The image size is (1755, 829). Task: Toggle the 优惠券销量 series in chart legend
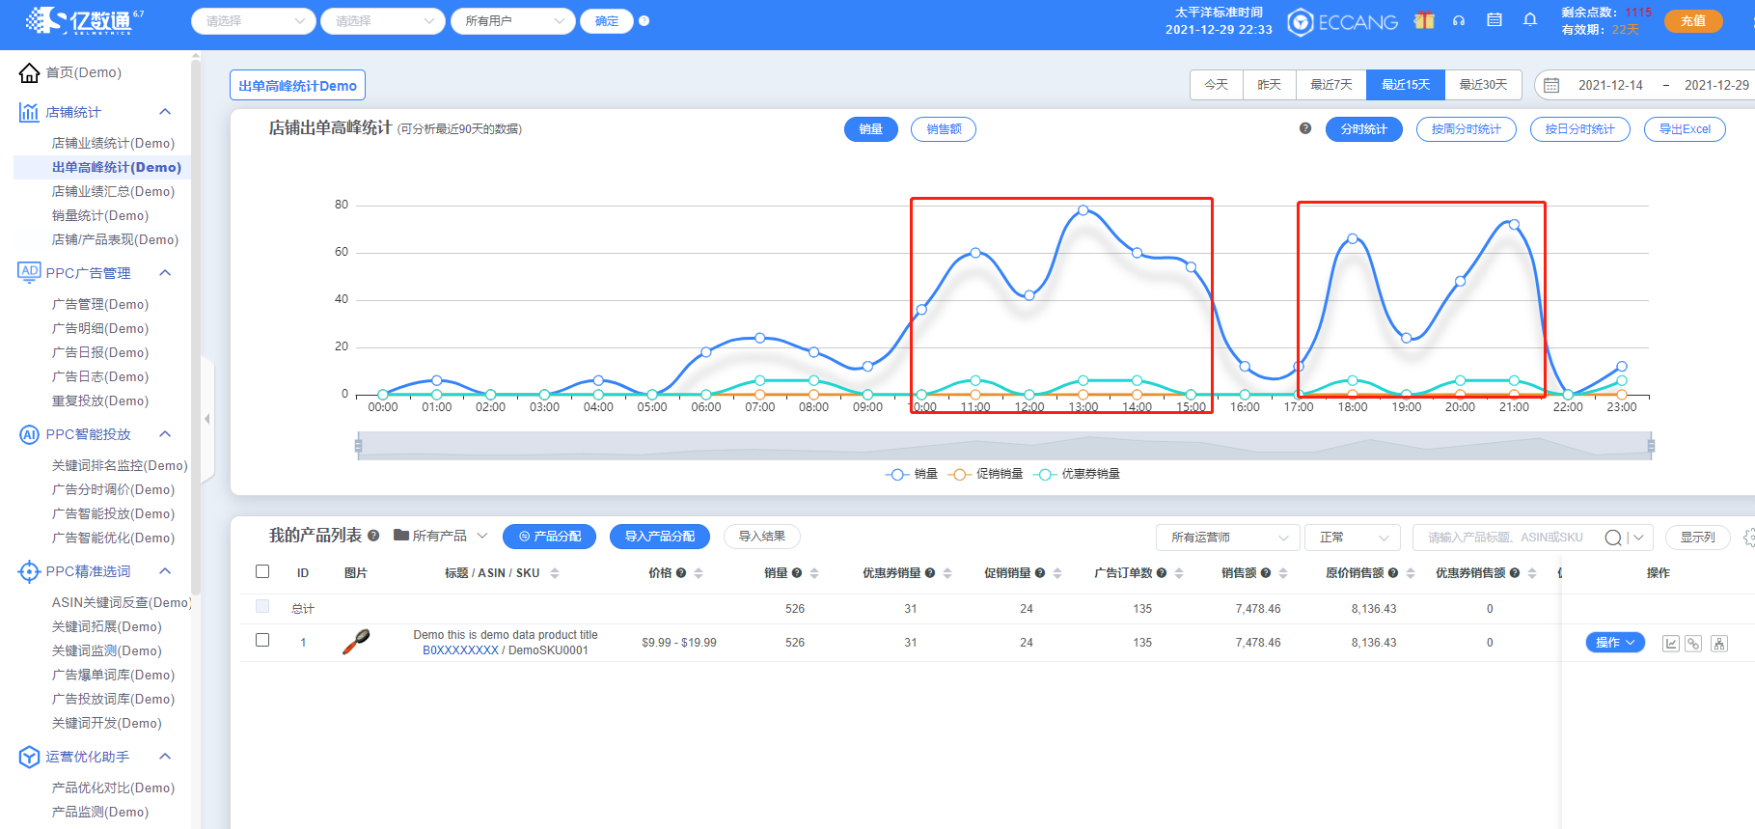click(1077, 474)
